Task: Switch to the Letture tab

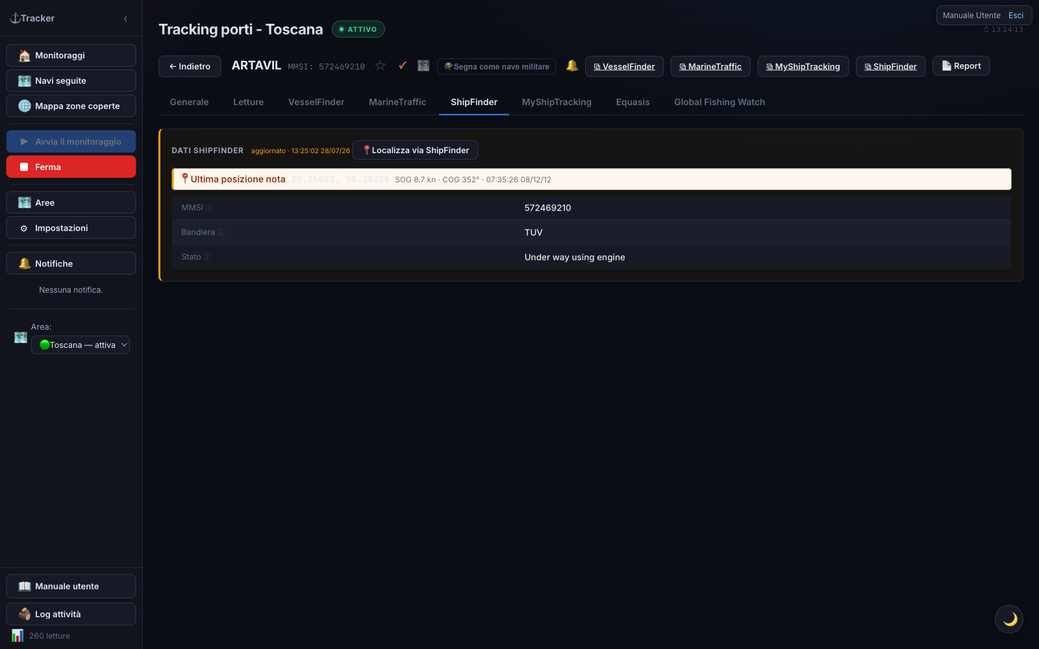Action: click(249, 102)
